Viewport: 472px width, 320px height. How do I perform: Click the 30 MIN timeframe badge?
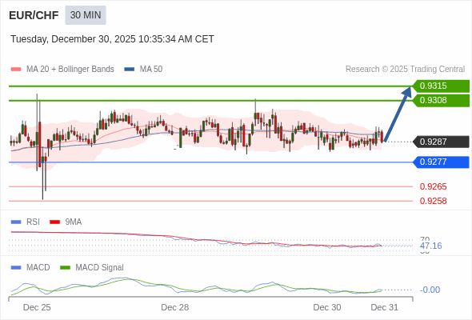86,15
